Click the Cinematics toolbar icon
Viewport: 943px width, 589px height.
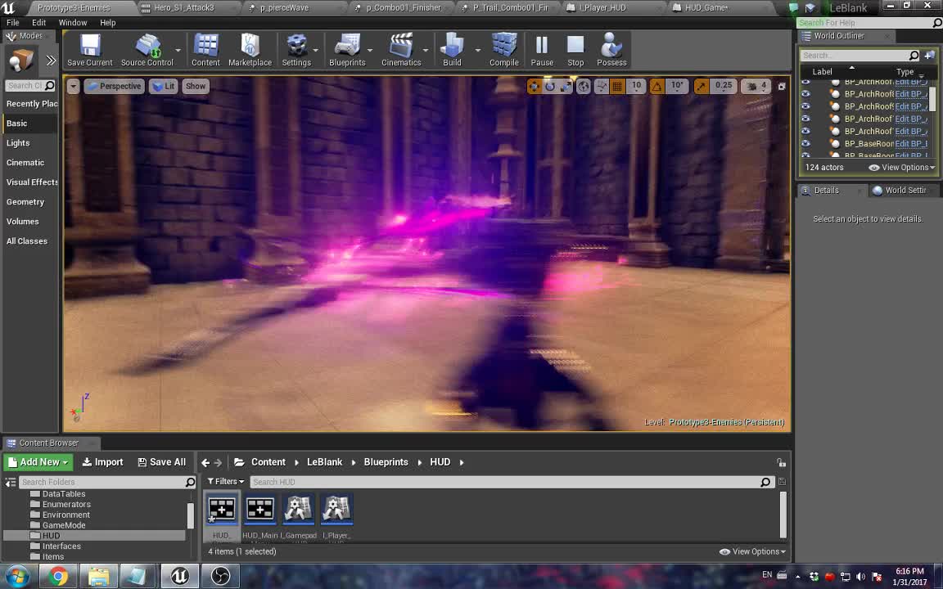click(400, 49)
